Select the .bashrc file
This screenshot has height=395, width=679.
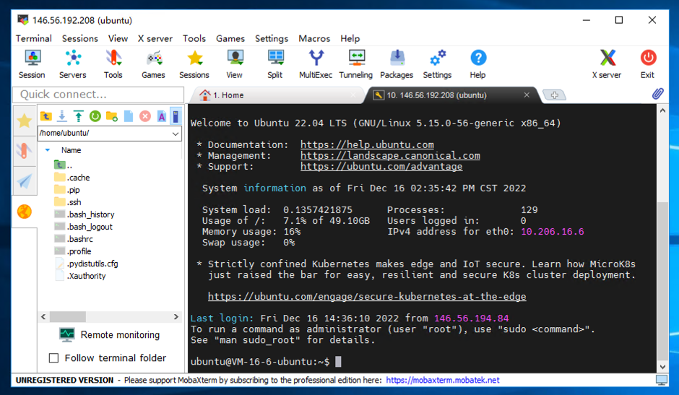73,239
